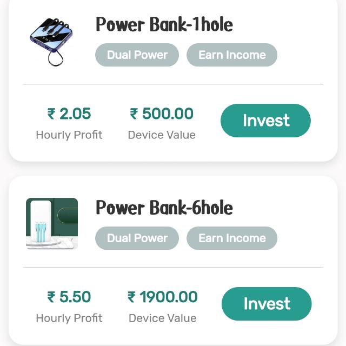The width and height of the screenshot is (346, 346).
Task: Invest in the Power Bank-6hole device
Action: (267, 304)
